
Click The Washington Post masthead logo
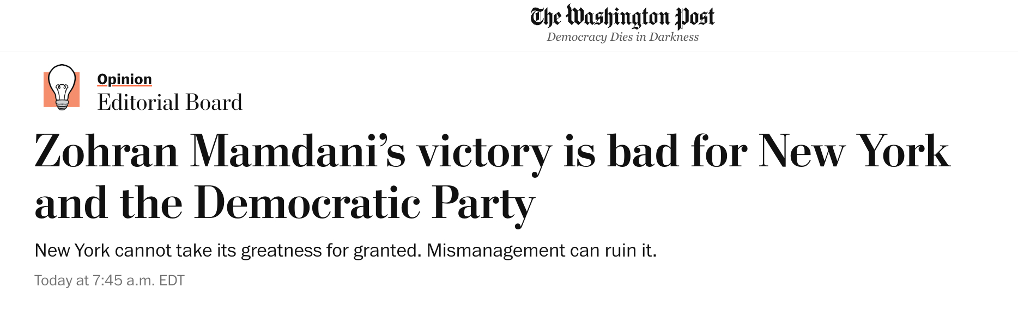coord(622,17)
